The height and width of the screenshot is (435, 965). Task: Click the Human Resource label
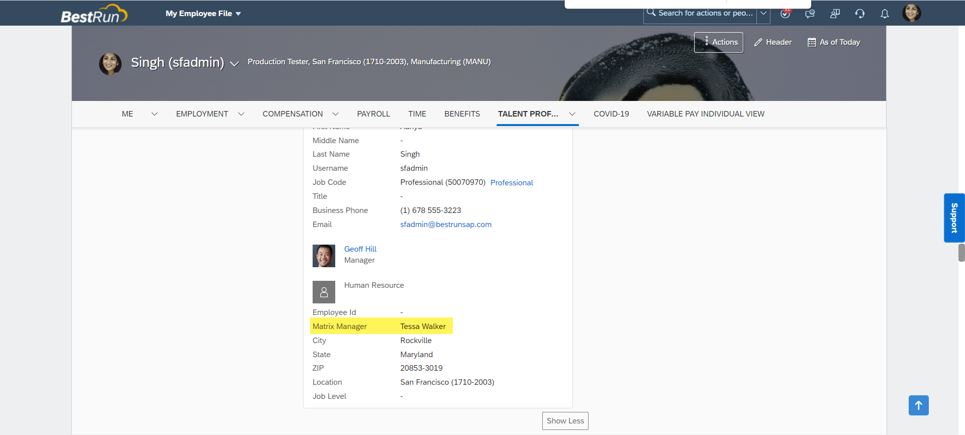pos(374,285)
